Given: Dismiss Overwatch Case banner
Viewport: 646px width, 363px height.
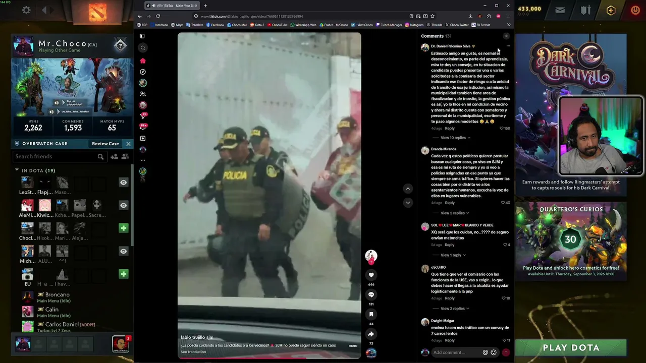Looking at the screenshot, I should (128, 144).
